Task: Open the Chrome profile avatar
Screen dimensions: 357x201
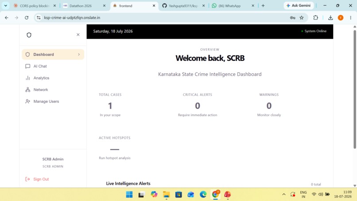Action: click(341, 18)
